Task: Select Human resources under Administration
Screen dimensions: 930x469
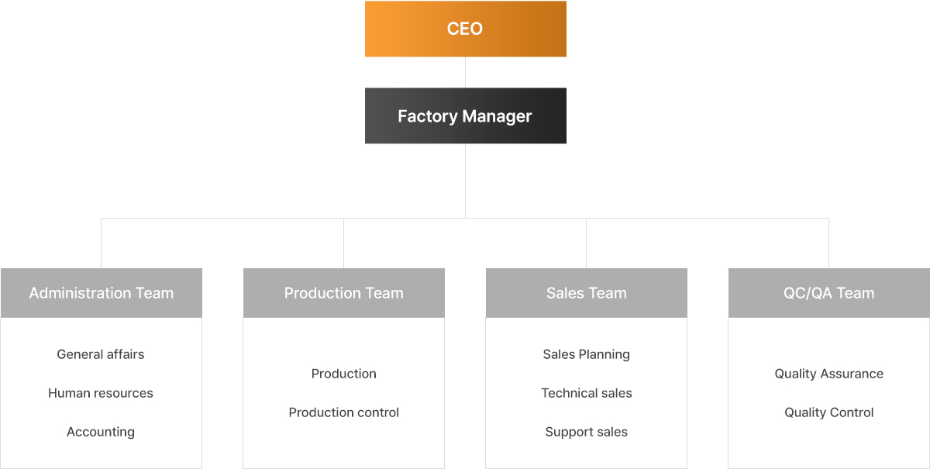Action: pyautogui.click(x=101, y=393)
